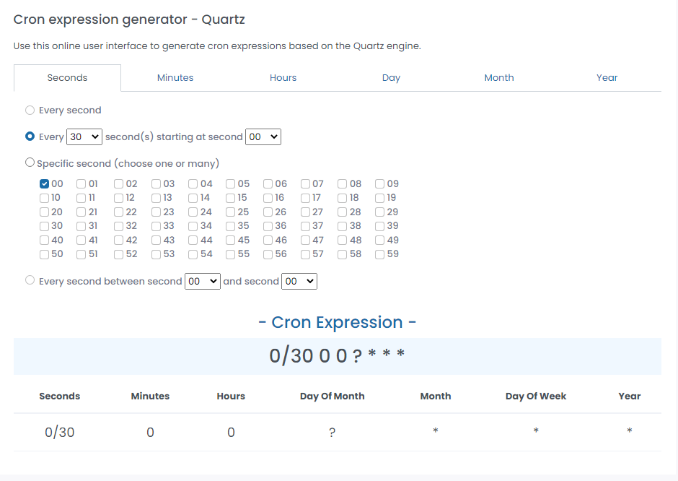Select "Every second between second" radio option

30,280
